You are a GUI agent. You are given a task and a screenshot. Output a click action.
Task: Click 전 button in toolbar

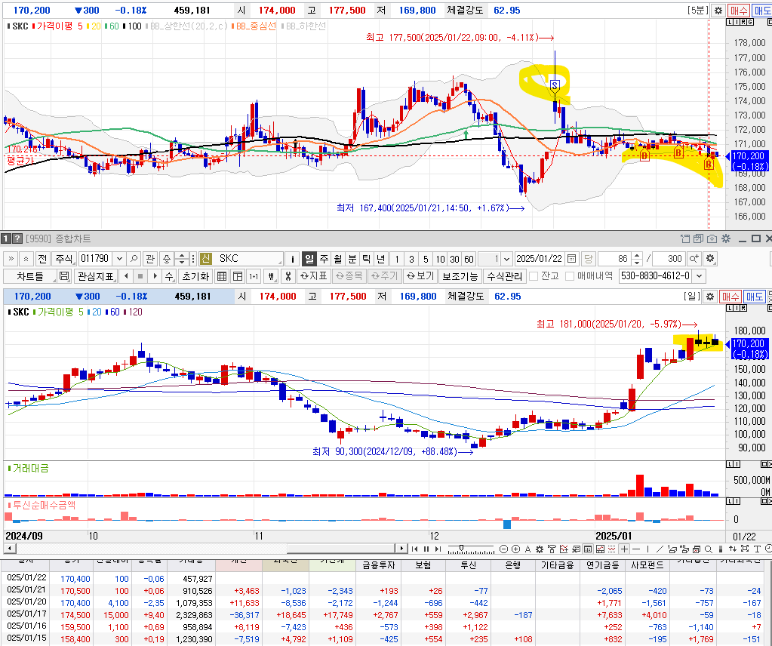[42, 259]
